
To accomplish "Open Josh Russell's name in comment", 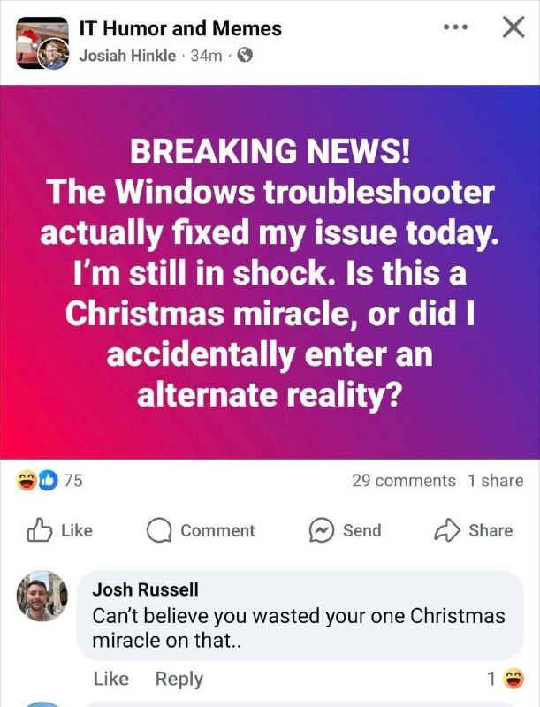I will pos(145,589).
